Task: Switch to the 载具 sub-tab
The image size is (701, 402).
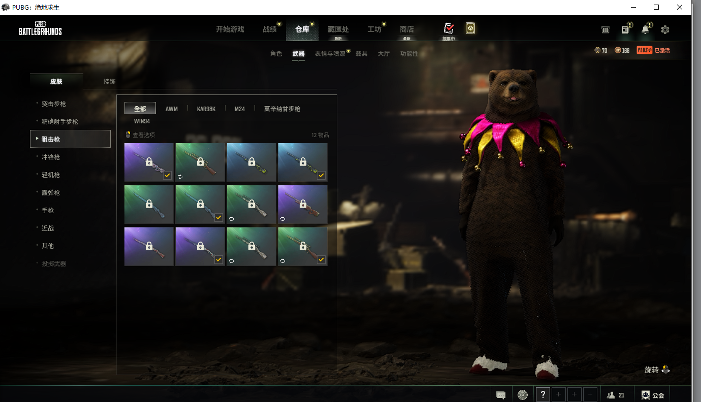Action: tap(361, 53)
